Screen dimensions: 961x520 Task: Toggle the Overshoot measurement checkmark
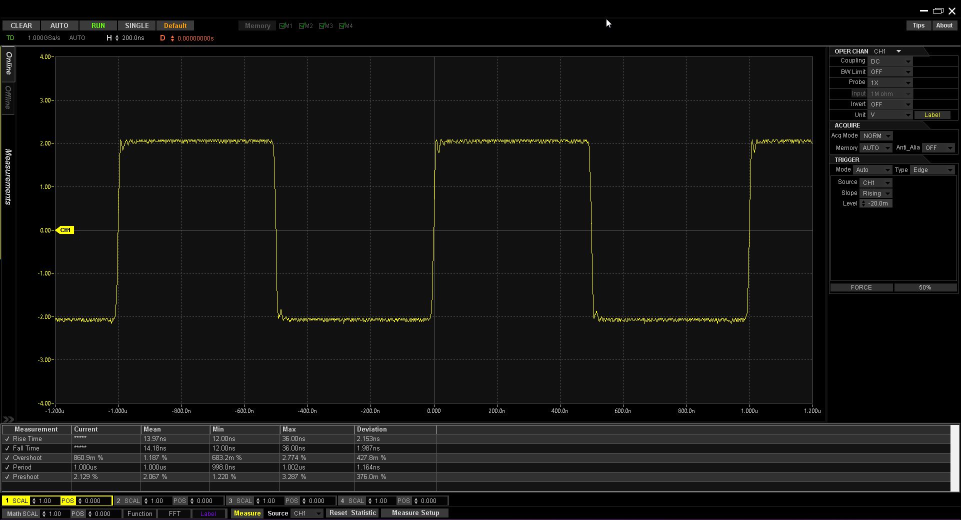point(7,458)
